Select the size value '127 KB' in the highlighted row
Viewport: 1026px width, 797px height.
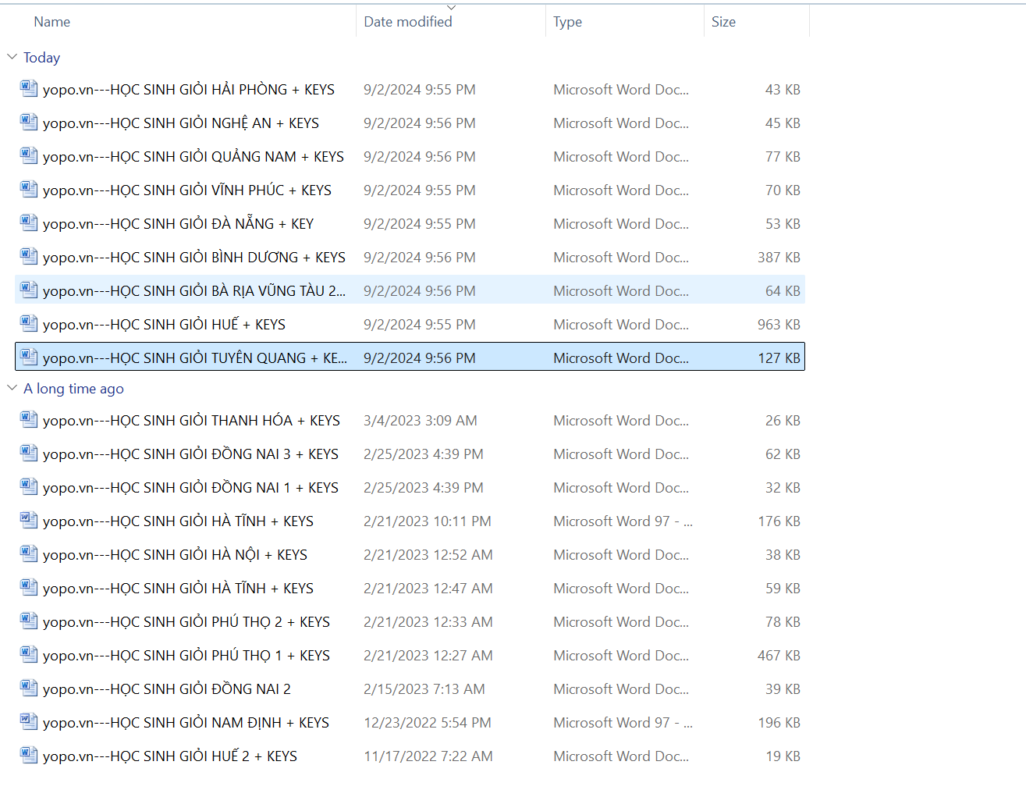point(779,358)
